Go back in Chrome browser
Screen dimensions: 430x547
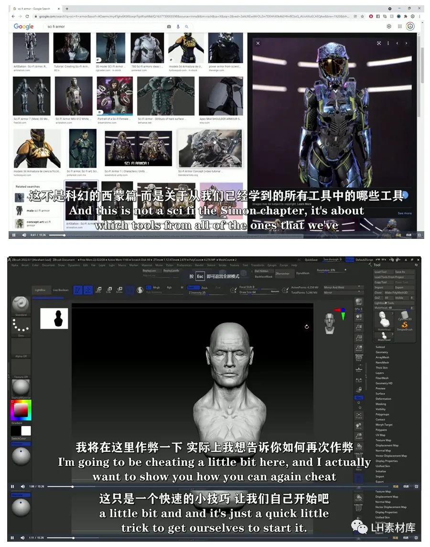tap(13, 16)
